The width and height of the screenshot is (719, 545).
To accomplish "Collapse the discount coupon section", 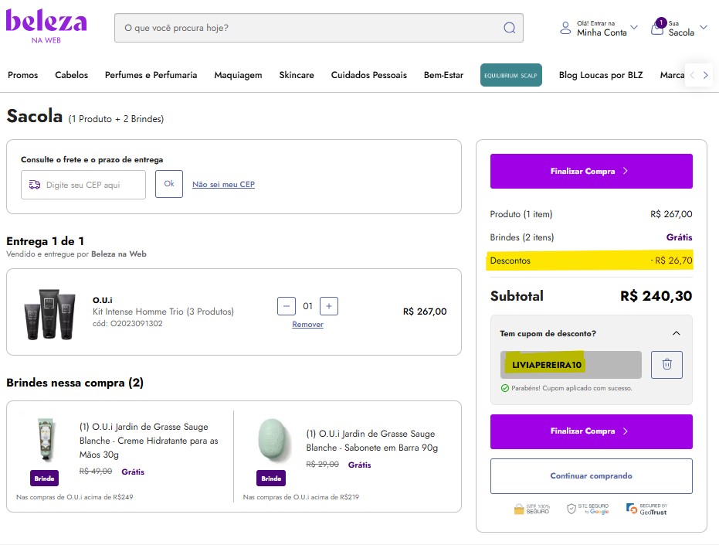I will (676, 333).
